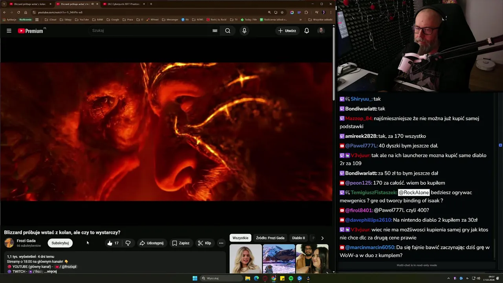
Task: Open the iCloud bookmarks folder
Action: (51, 19)
